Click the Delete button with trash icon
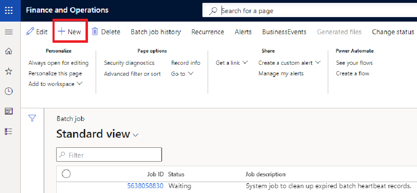The height and width of the screenshot is (193, 417). [x=106, y=32]
